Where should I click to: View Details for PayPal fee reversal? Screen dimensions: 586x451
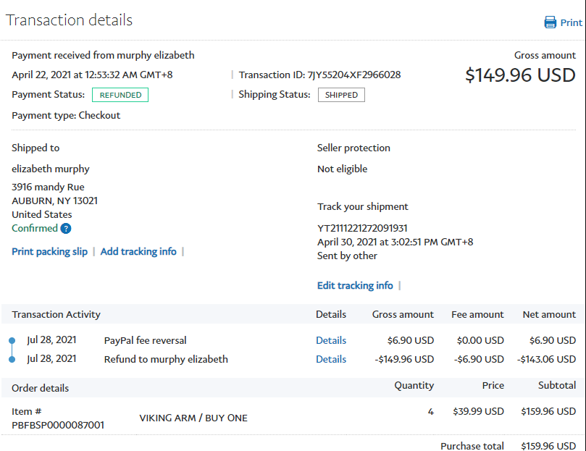pos(331,340)
